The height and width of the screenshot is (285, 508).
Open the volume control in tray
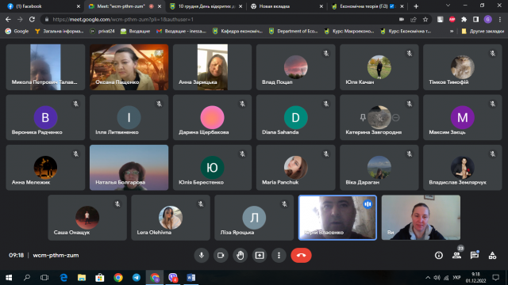[x=437, y=278]
